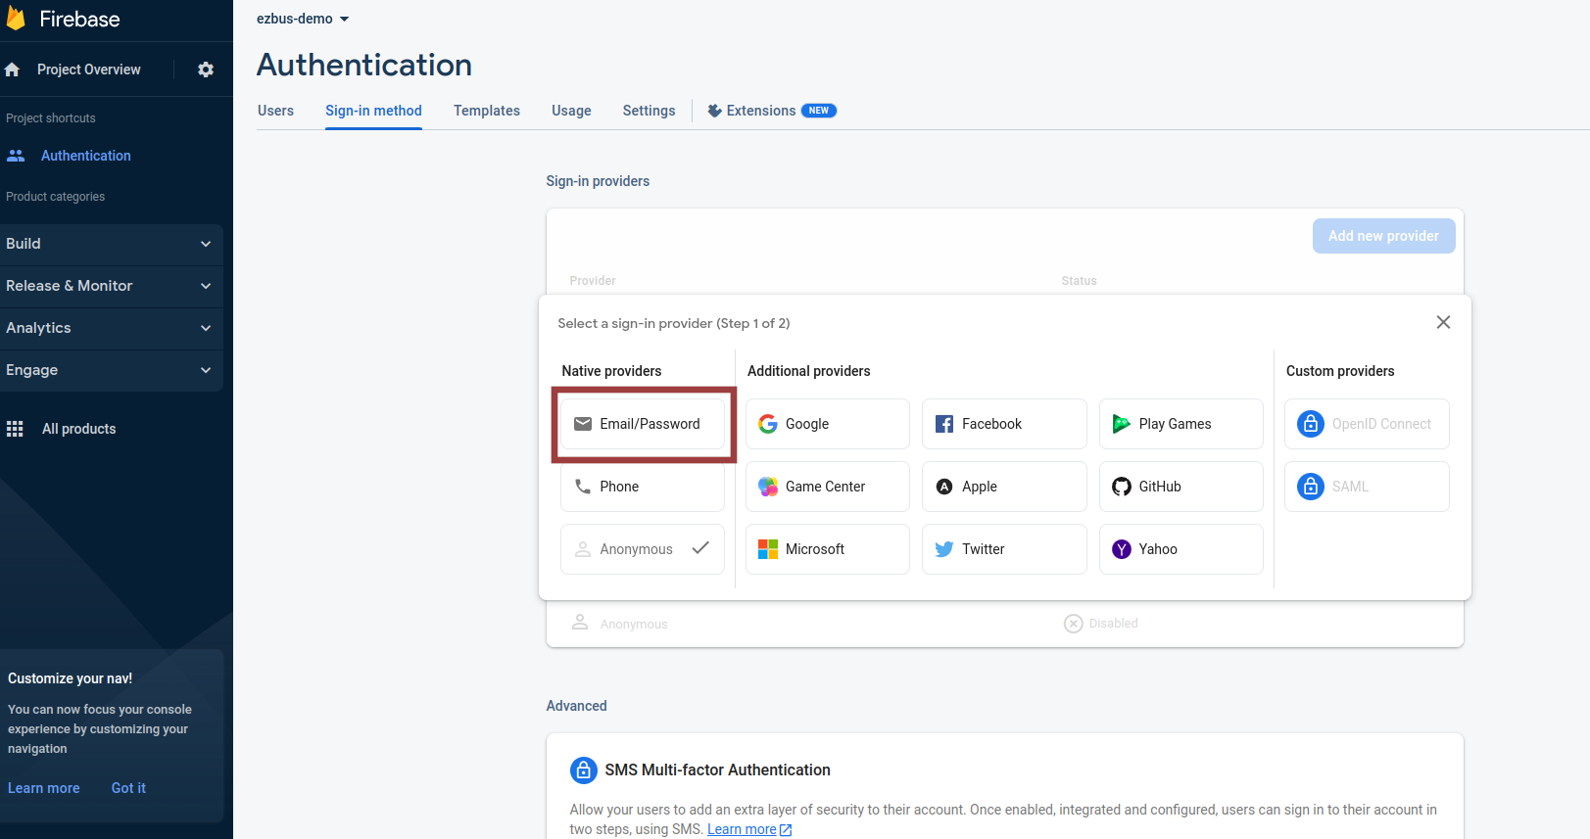The image size is (1590, 839).
Task: Click the SAML lock icon
Action: [1311, 486]
